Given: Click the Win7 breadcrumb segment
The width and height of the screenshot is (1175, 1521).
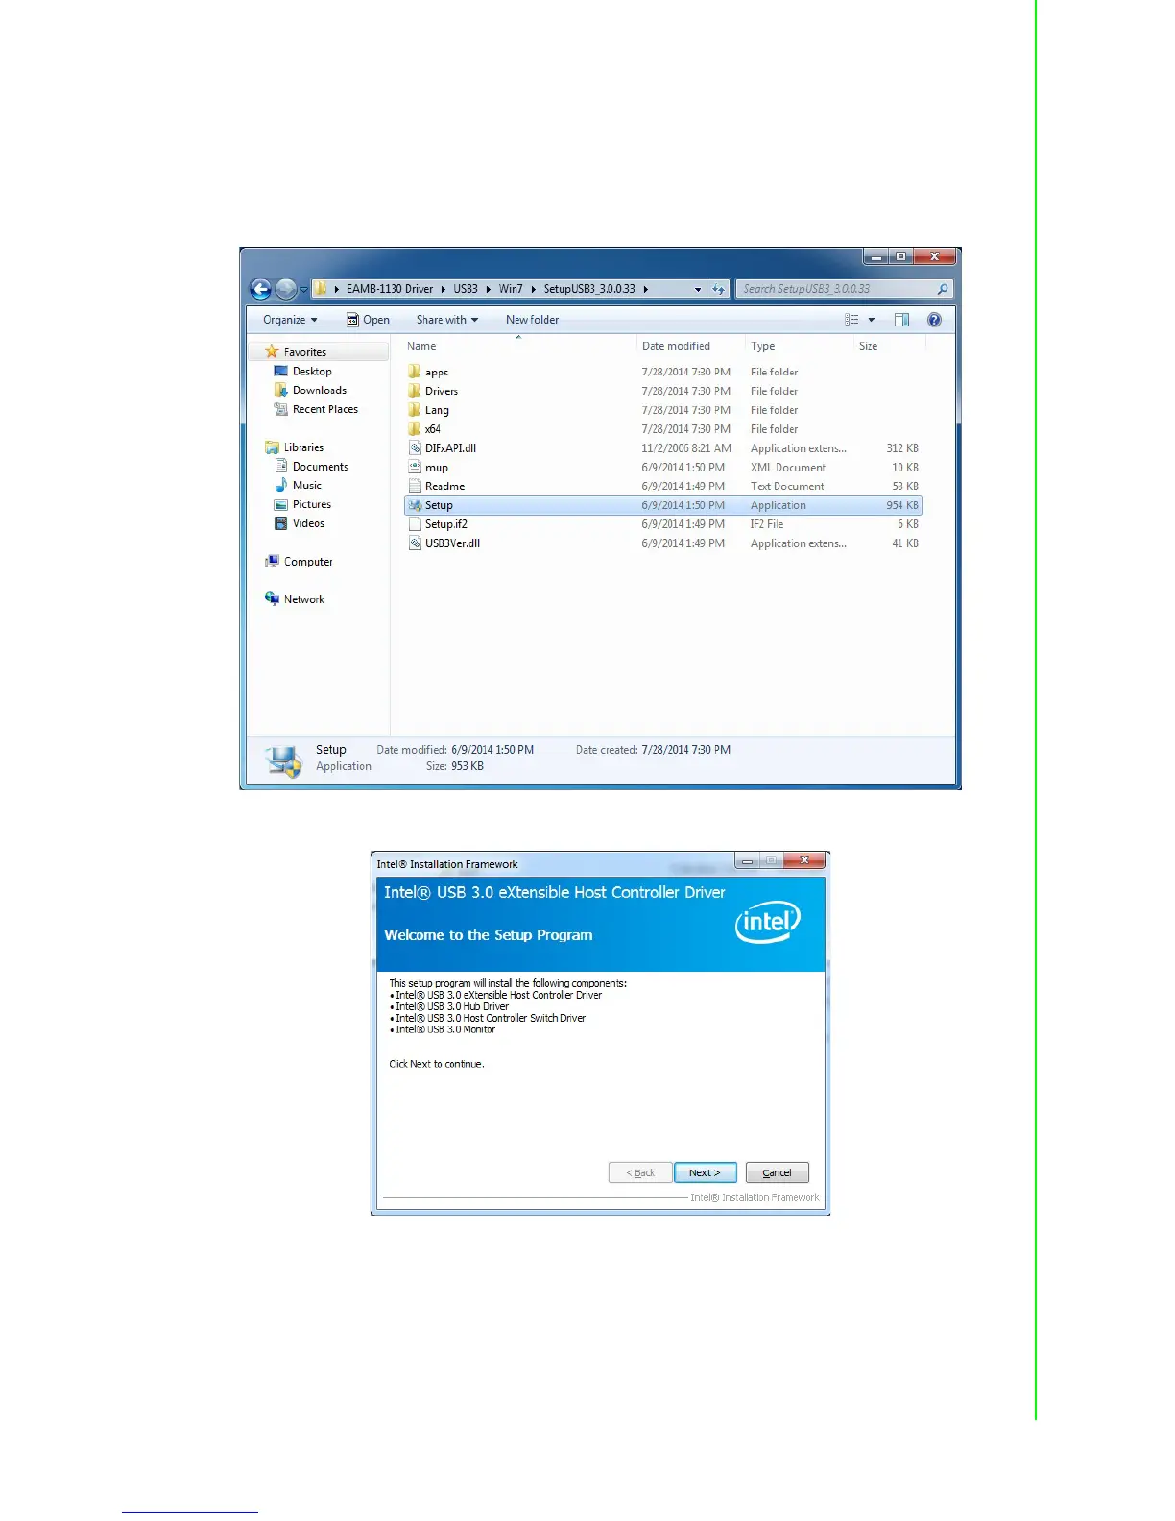Looking at the screenshot, I should tap(511, 289).
